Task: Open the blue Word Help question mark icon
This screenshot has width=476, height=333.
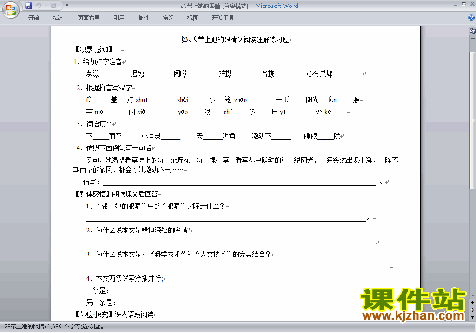Action: [x=471, y=18]
